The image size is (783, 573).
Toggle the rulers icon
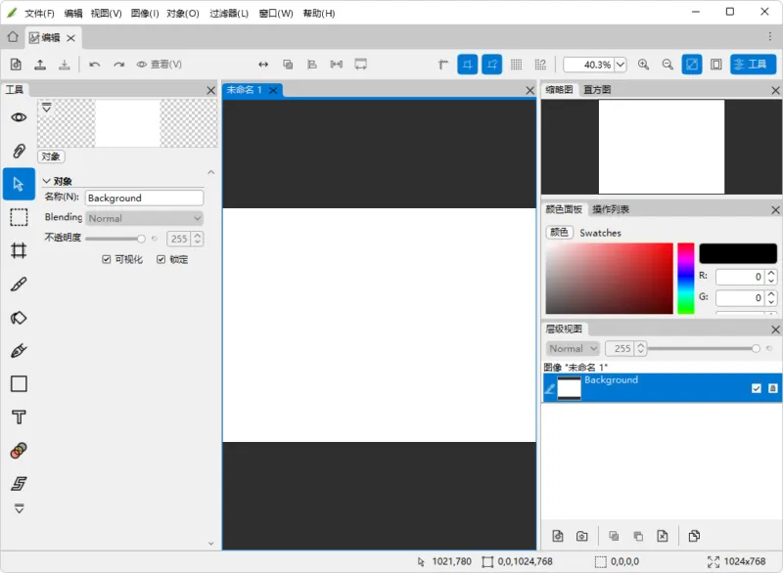coord(443,65)
